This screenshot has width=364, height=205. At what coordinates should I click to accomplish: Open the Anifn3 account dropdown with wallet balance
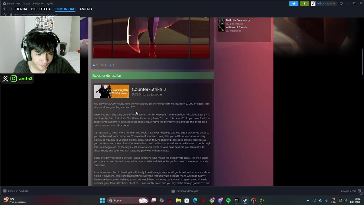pyautogui.click(x=326, y=3)
